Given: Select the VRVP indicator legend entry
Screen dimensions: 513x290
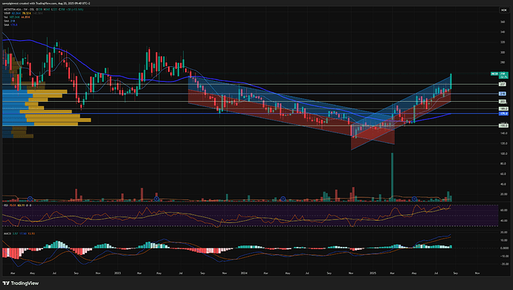Looking at the screenshot, I should tap(7, 13).
